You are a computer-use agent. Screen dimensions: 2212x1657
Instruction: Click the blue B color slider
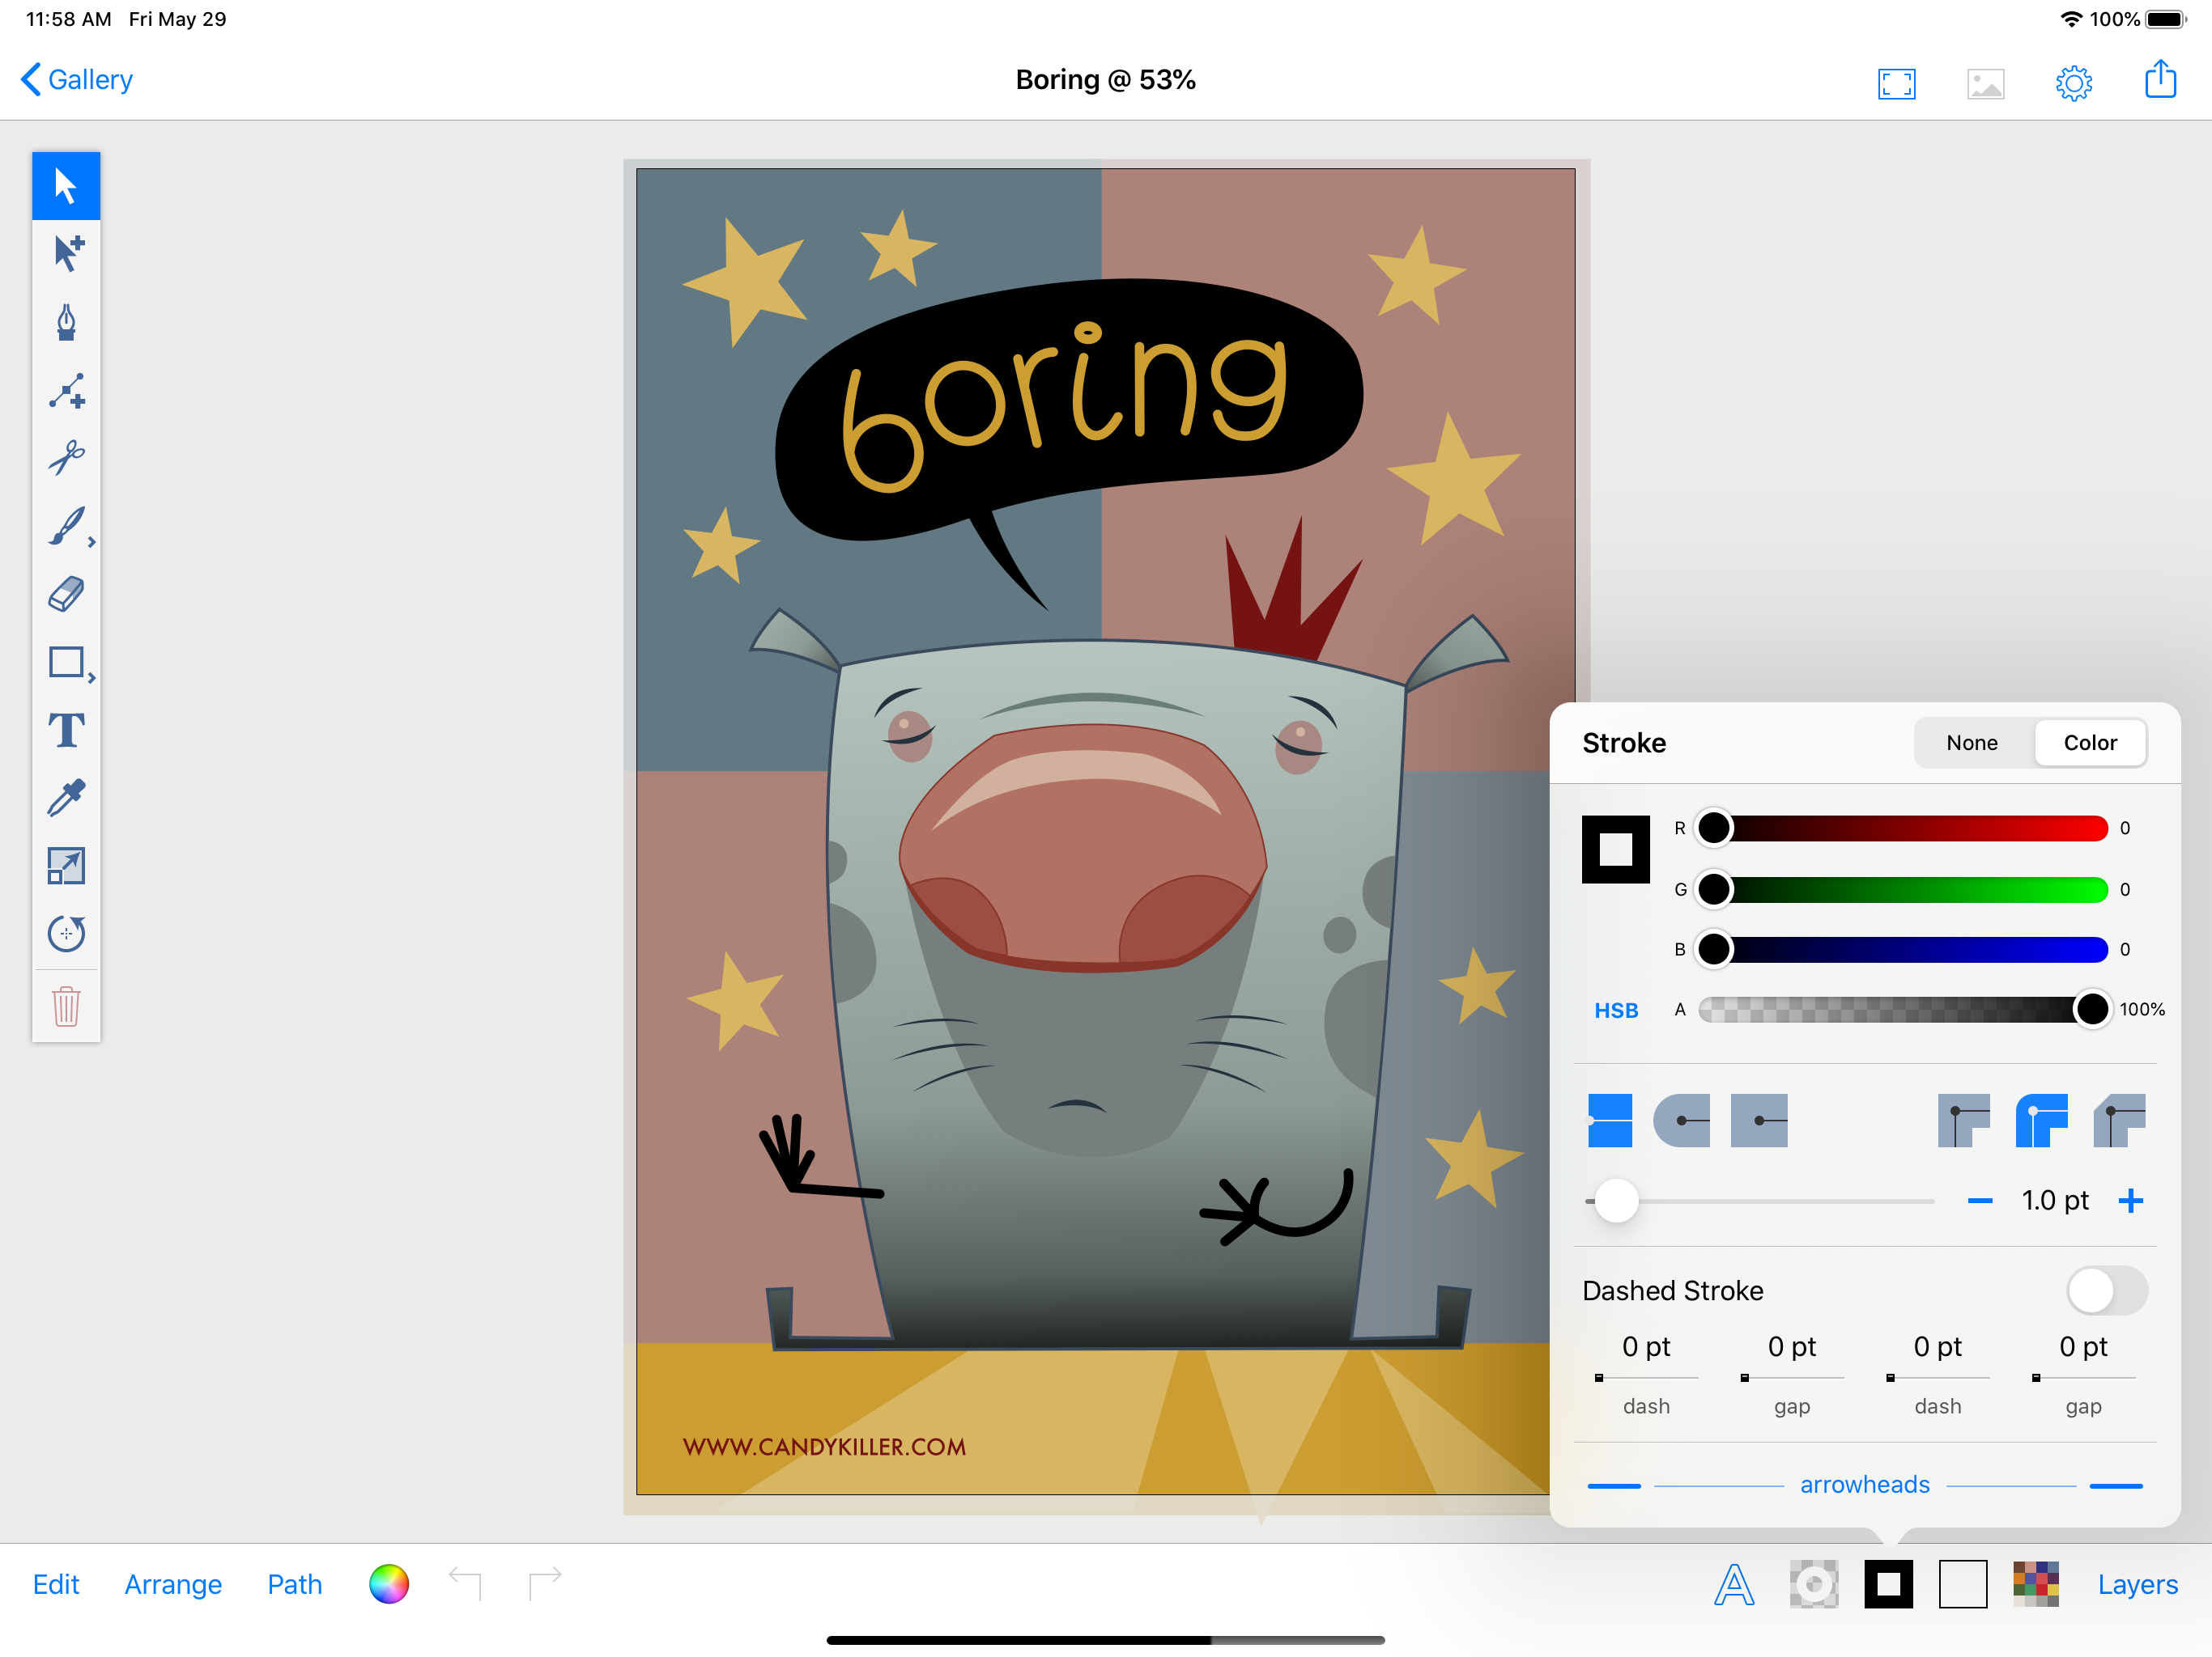coord(1903,949)
